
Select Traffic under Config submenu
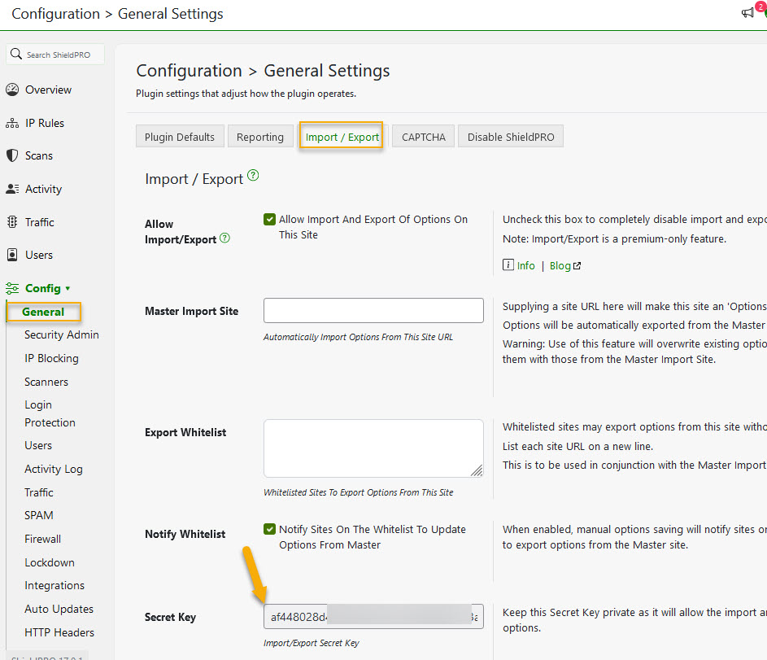tap(39, 492)
